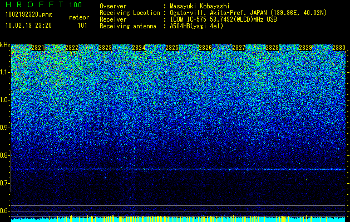The height and width of the screenshot is (222, 350).
Task: Click the time marker 2328
Action: (272, 48)
